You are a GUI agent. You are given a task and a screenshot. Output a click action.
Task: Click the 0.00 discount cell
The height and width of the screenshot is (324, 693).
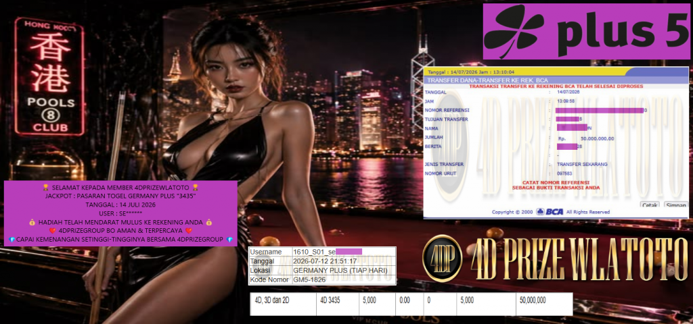[409, 304]
